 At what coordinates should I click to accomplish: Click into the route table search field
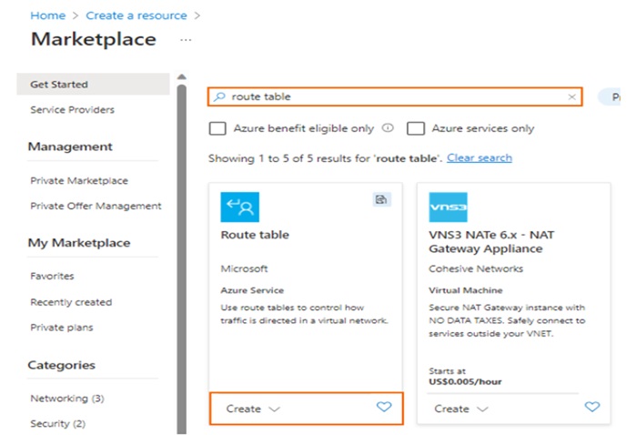(391, 96)
